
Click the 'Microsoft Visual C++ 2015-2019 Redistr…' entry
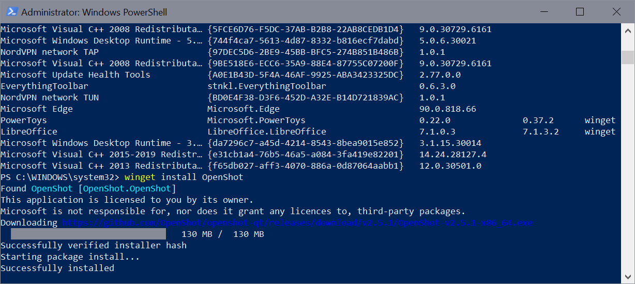pyautogui.click(x=101, y=155)
